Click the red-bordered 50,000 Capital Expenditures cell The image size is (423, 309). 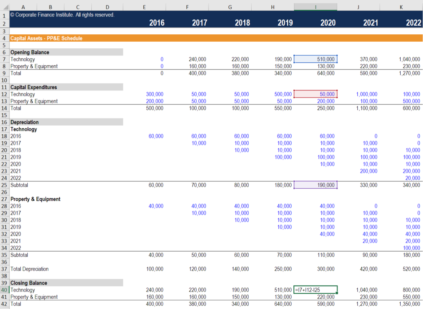(315, 94)
